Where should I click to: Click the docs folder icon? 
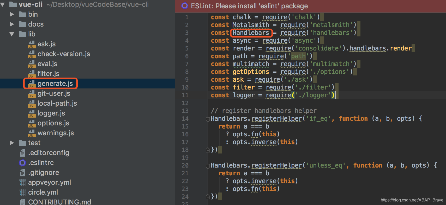(x=22, y=24)
